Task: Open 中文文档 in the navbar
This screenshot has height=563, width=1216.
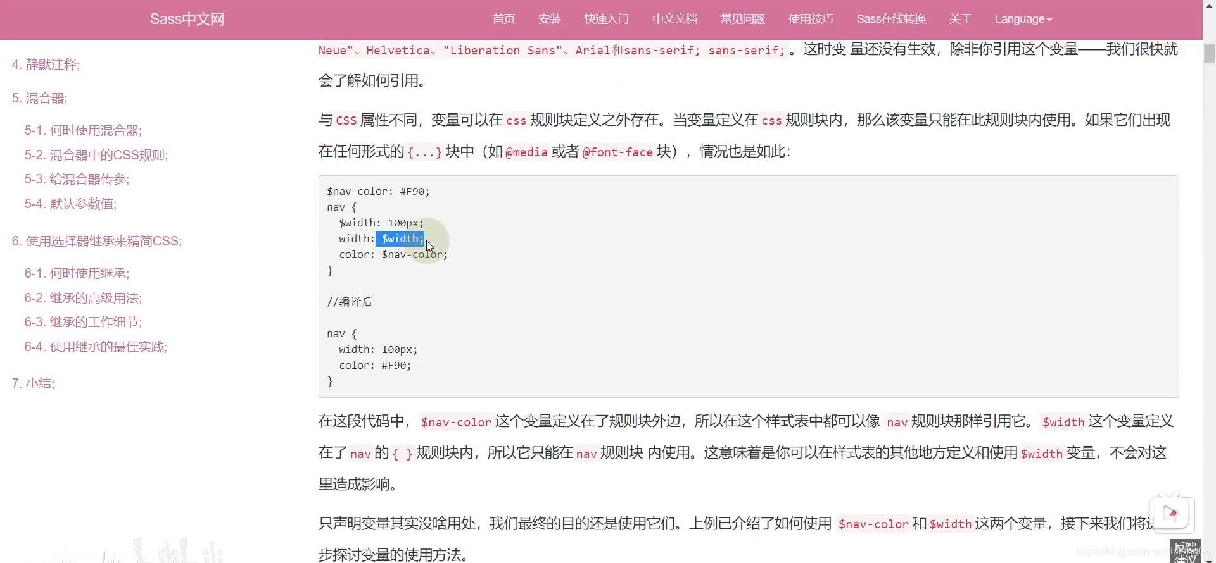Action: 675,19
